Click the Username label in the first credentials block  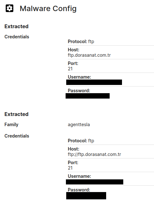[79, 77]
